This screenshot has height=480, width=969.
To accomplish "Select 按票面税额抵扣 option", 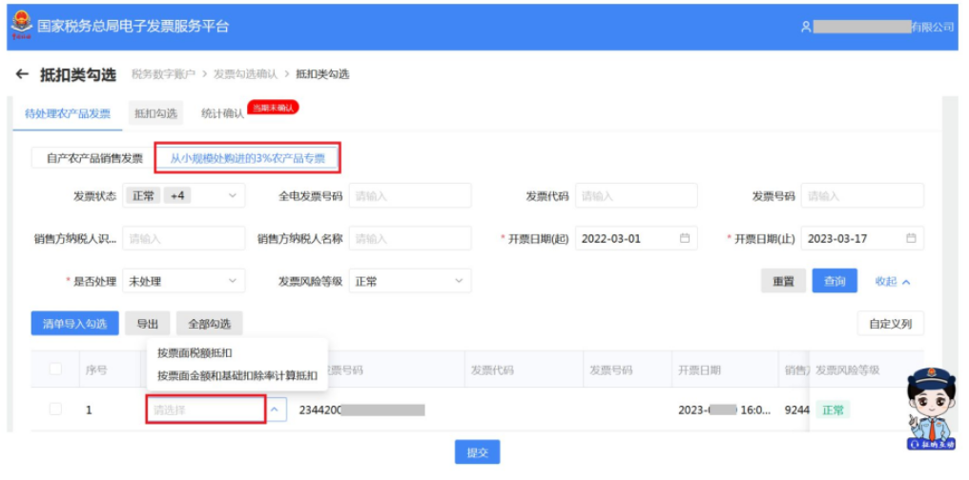I will pos(195,353).
